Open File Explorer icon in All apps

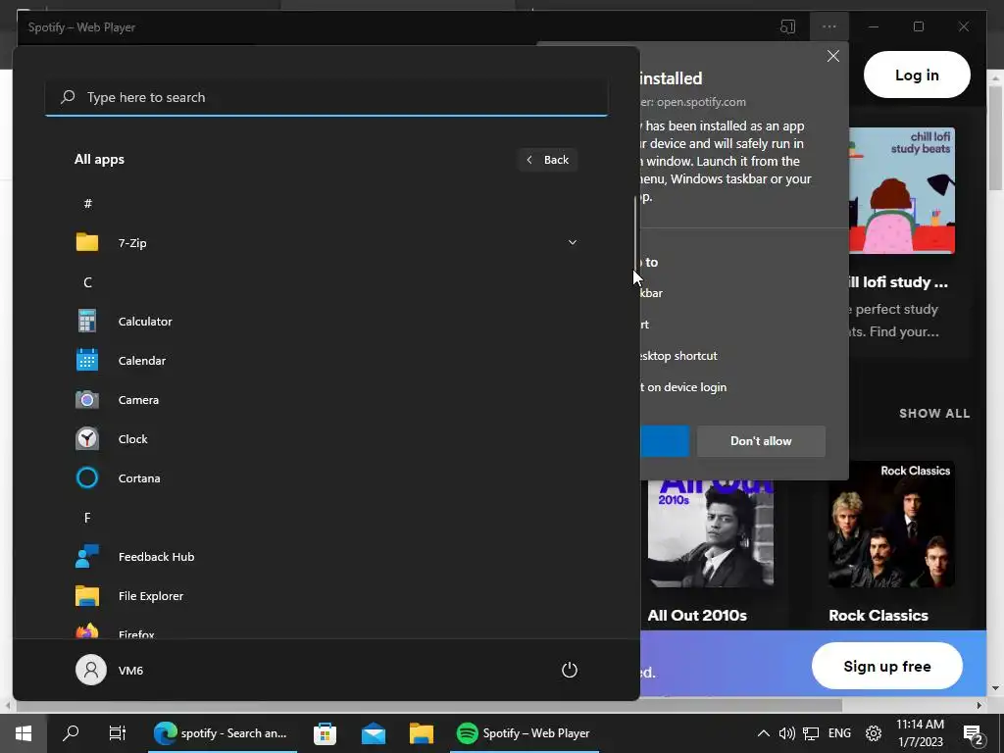[87, 595]
